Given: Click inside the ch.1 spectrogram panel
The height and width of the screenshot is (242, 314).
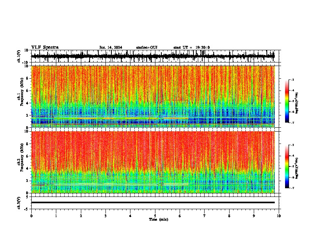Looking at the screenshot, I should tap(153, 96).
